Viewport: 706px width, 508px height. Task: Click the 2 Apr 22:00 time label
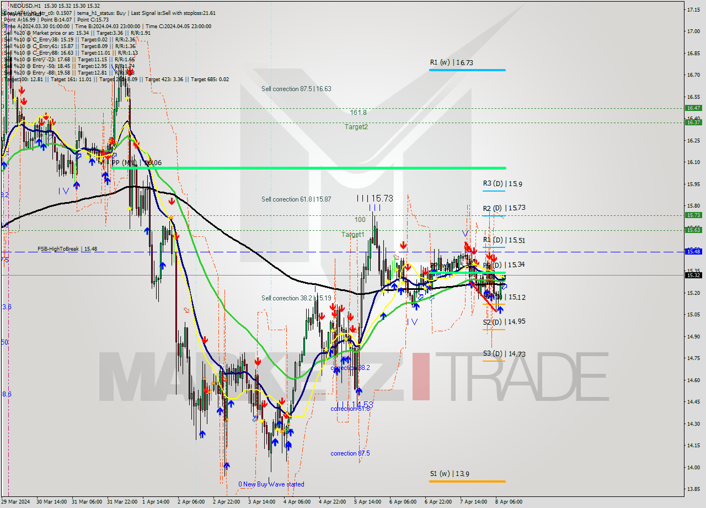227,502
